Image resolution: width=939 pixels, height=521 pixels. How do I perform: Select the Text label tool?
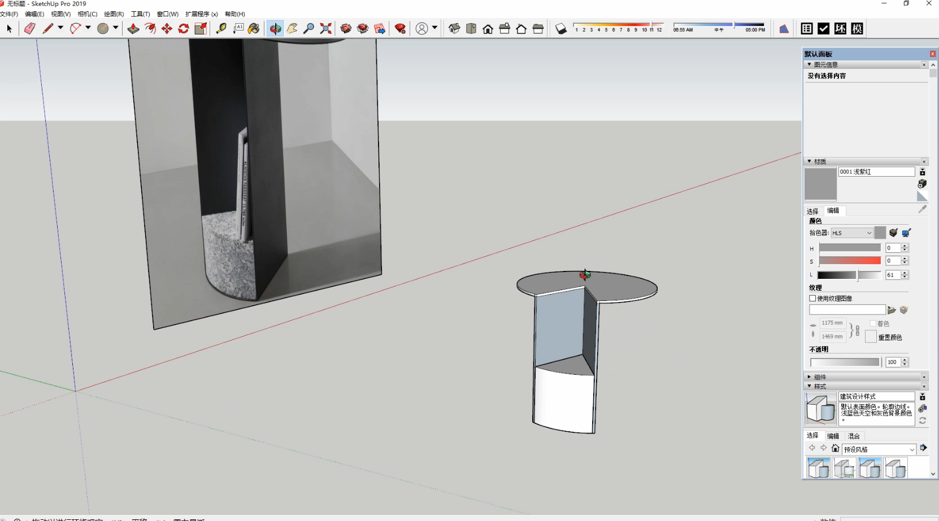pyautogui.click(x=238, y=28)
